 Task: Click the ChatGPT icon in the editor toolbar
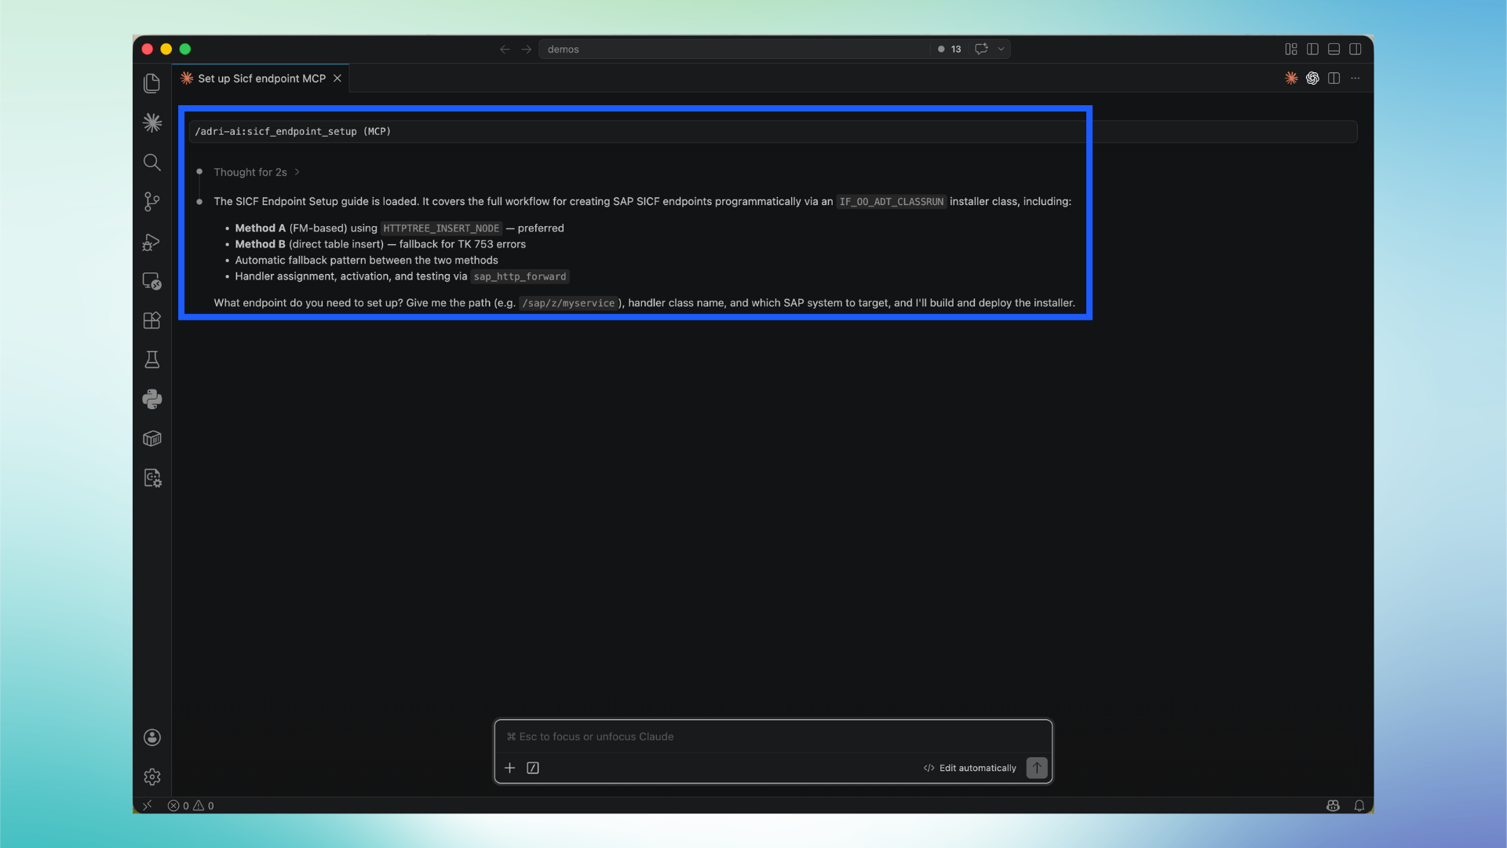(x=1312, y=78)
